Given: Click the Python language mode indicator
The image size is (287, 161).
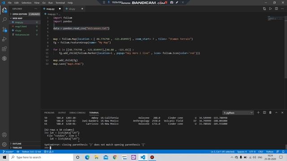Looking at the screenshot, I should tap(270, 152).
